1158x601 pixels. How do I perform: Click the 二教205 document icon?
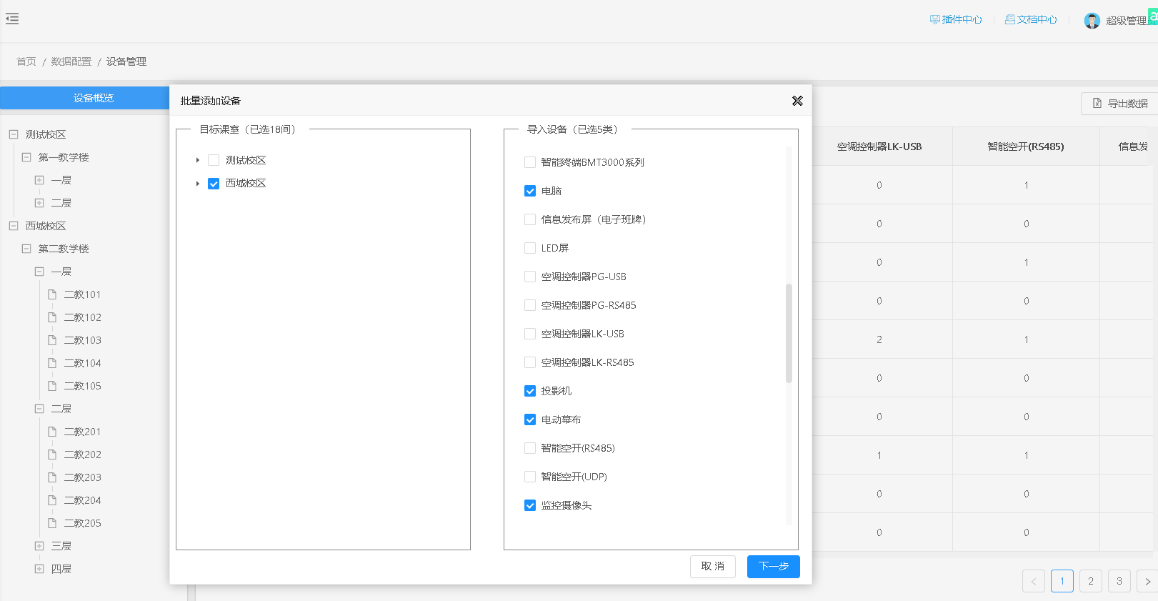click(x=52, y=523)
